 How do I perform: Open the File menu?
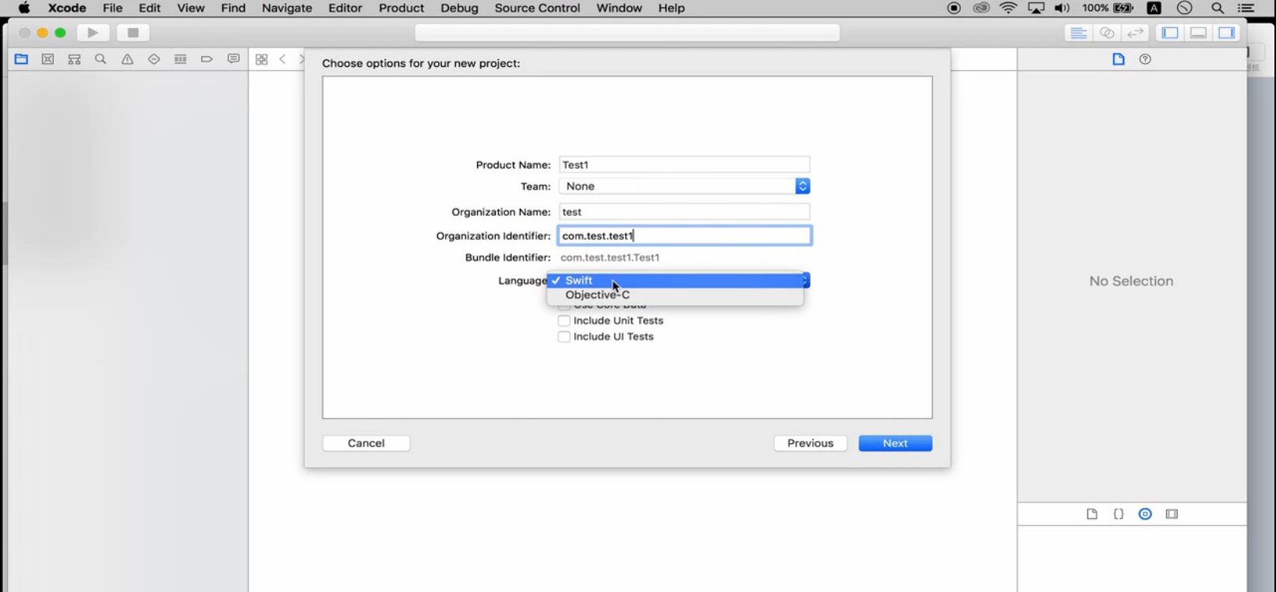[x=113, y=8]
